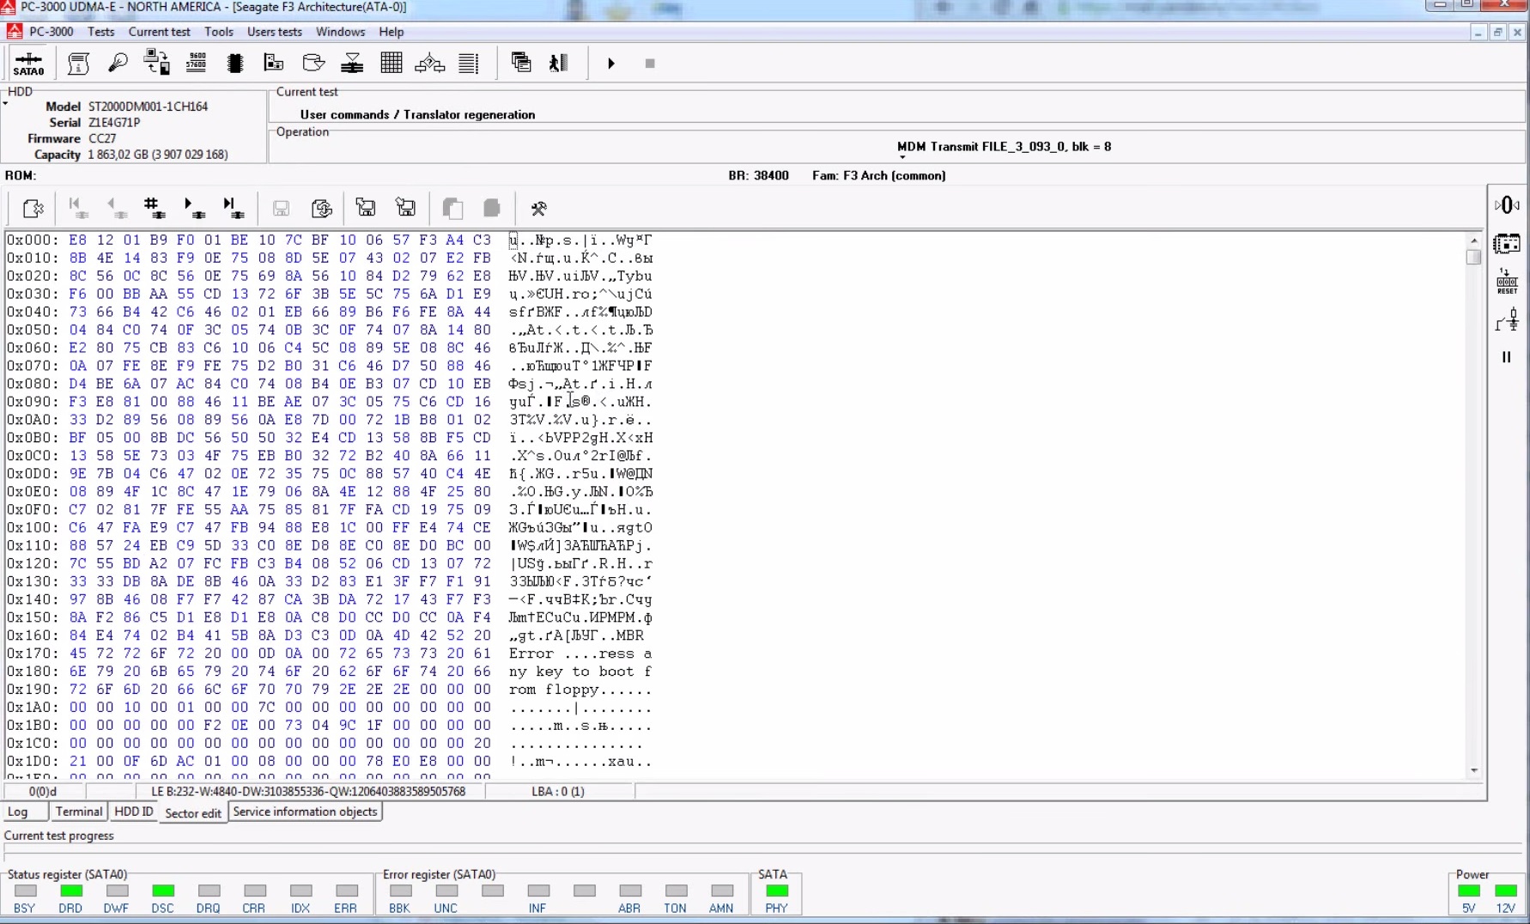Image resolution: width=1530 pixels, height=924 pixels.
Task: Go to first sector icon
Action: point(77,208)
